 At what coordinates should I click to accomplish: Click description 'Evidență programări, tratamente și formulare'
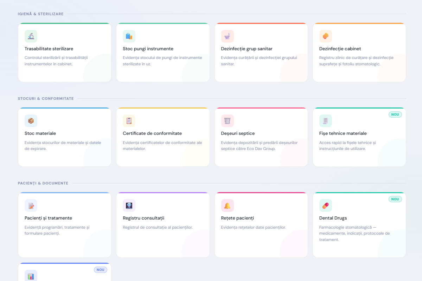tap(57, 230)
